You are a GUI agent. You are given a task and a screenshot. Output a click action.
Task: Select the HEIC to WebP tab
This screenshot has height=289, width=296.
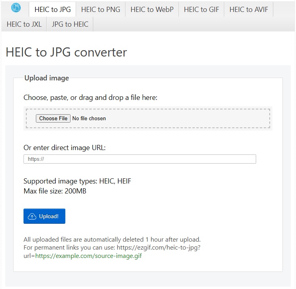pos(152,10)
